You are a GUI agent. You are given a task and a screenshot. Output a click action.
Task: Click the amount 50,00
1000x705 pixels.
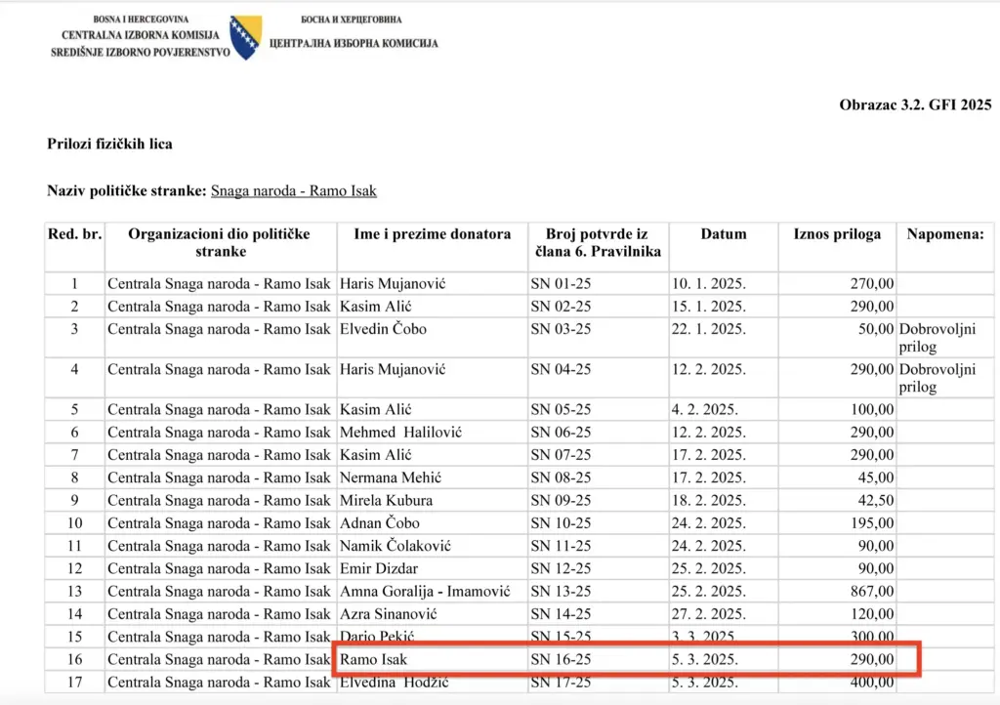pyautogui.click(x=876, y=329)
